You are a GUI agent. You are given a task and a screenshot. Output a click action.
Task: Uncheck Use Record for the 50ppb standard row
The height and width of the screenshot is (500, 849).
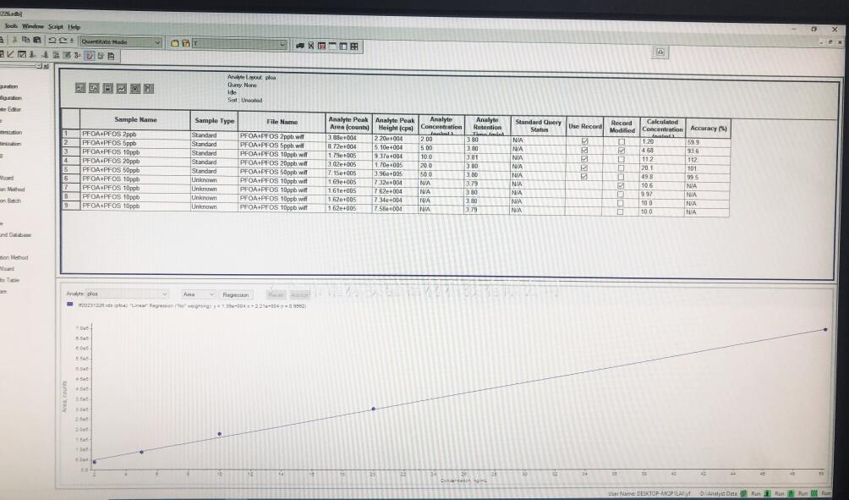tap(583, 176)
